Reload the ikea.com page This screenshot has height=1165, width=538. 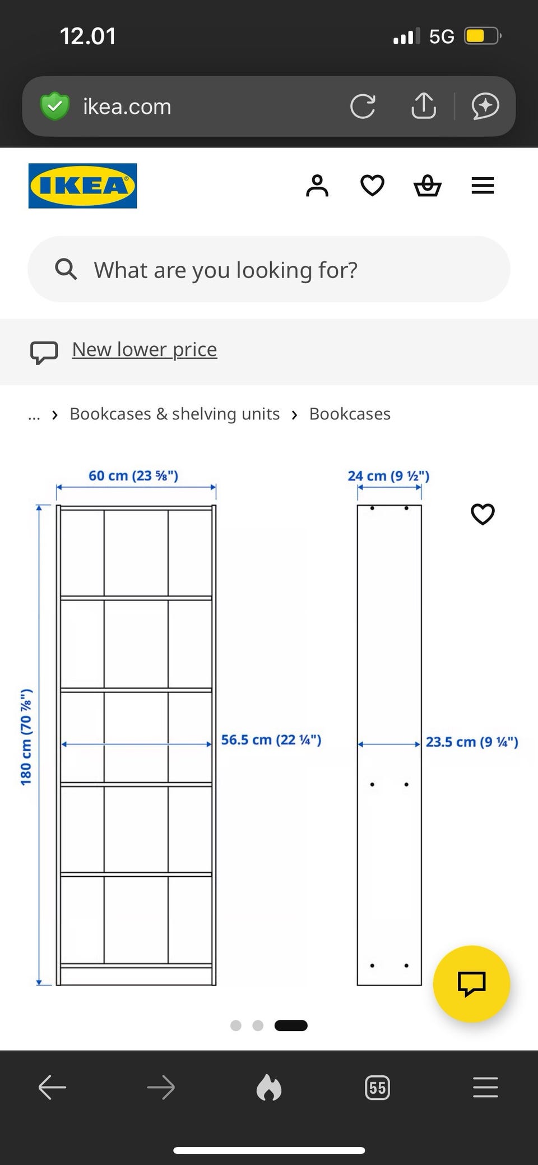[x=363, y=106]
